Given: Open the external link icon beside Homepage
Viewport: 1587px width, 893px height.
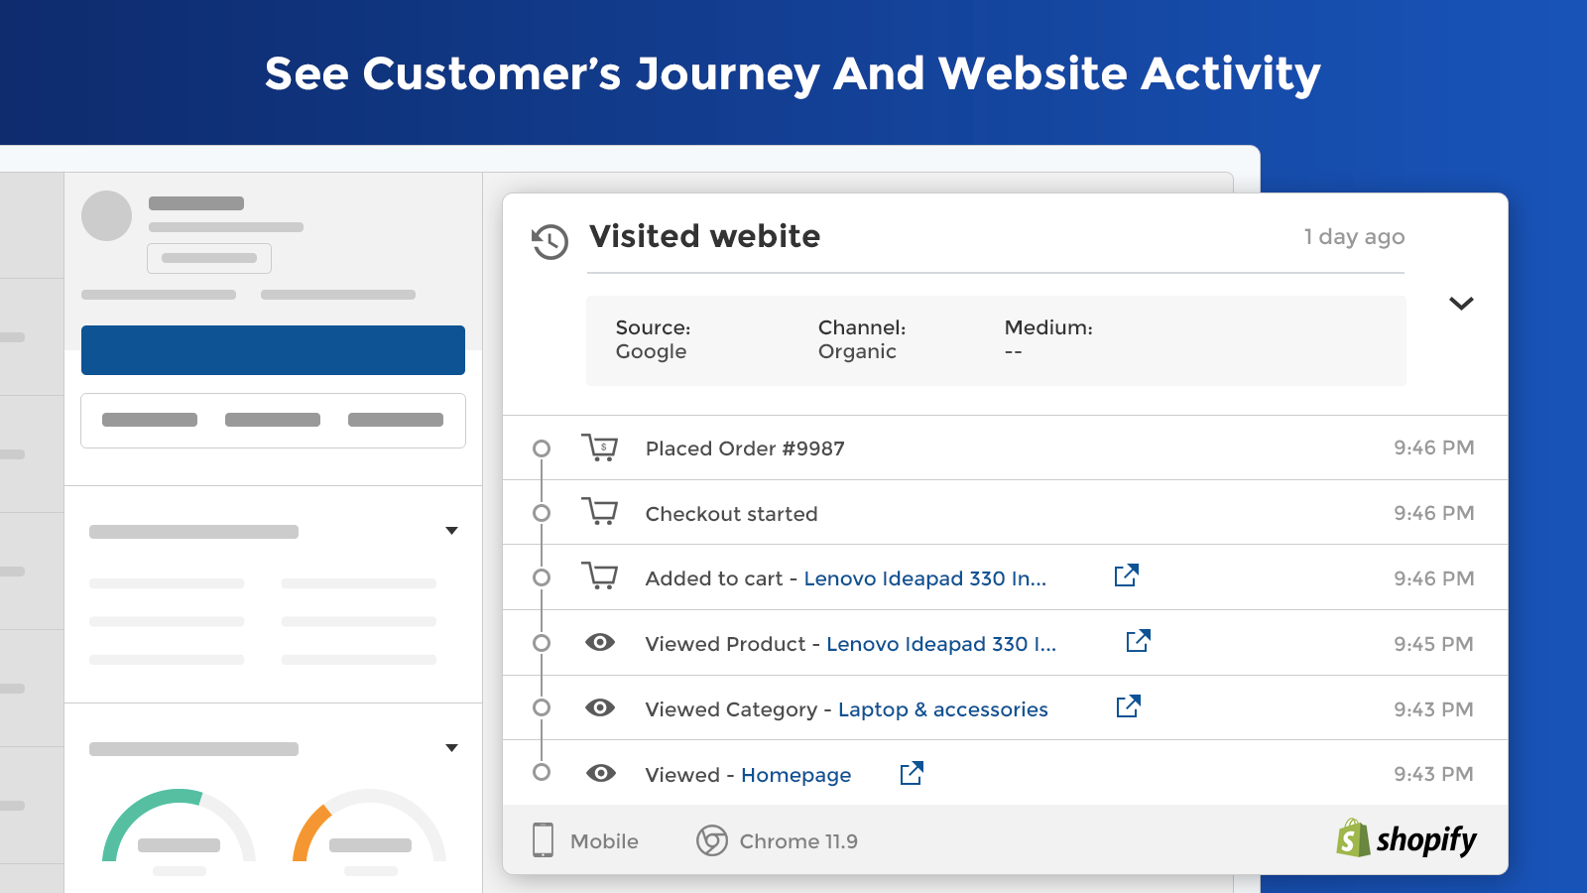Looking at the screenshot, I should tap(912, 773).
